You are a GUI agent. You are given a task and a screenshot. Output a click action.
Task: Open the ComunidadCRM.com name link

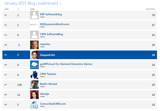coord(53,104)
